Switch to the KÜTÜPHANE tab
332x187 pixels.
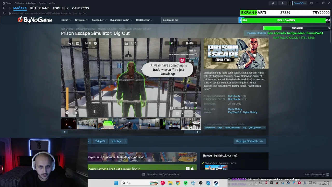point(40,8)
